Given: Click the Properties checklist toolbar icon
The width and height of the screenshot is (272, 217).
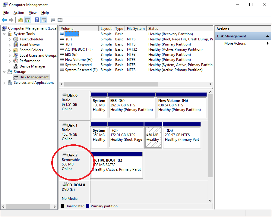Looking at the screenshot, I should (x=60, y=20).
